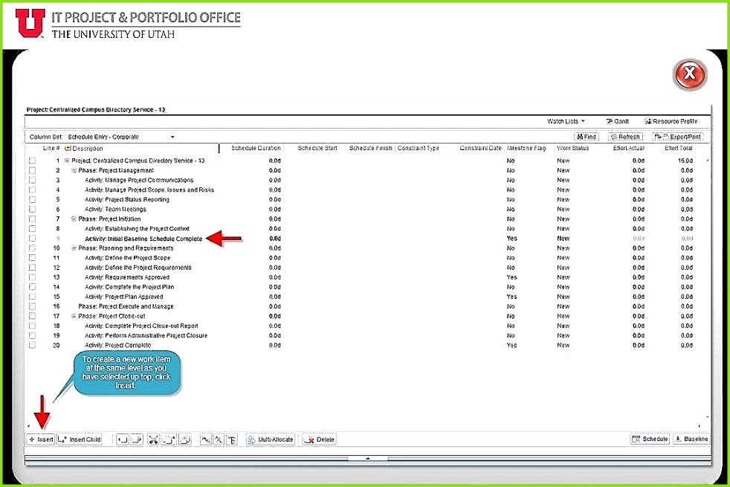This screenshot has height=487, width=730.
Task: Tick the checkbox for Manage Project Communications row
Action: 32,180
